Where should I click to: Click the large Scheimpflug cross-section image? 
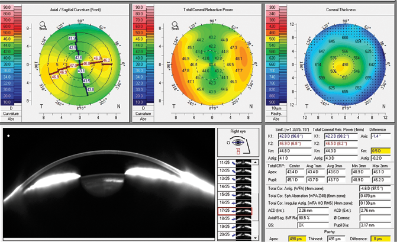click(109, 183)
